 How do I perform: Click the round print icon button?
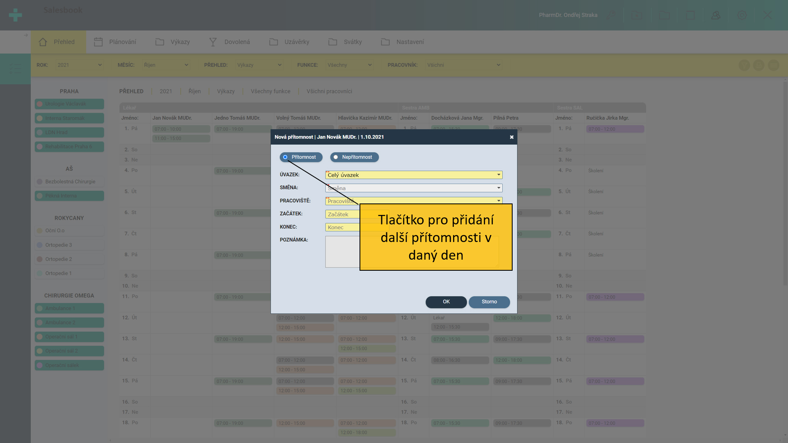pos(758,65)
